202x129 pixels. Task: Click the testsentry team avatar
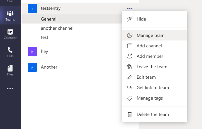[32, 8]
